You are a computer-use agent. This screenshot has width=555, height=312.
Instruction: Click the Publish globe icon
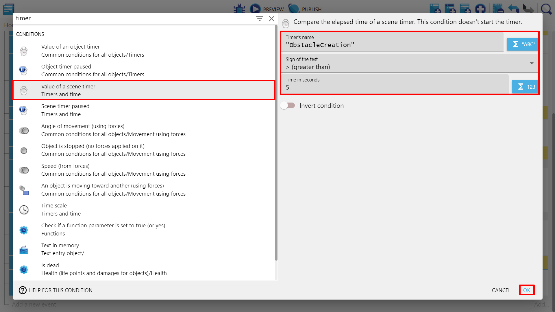(294, 9)
